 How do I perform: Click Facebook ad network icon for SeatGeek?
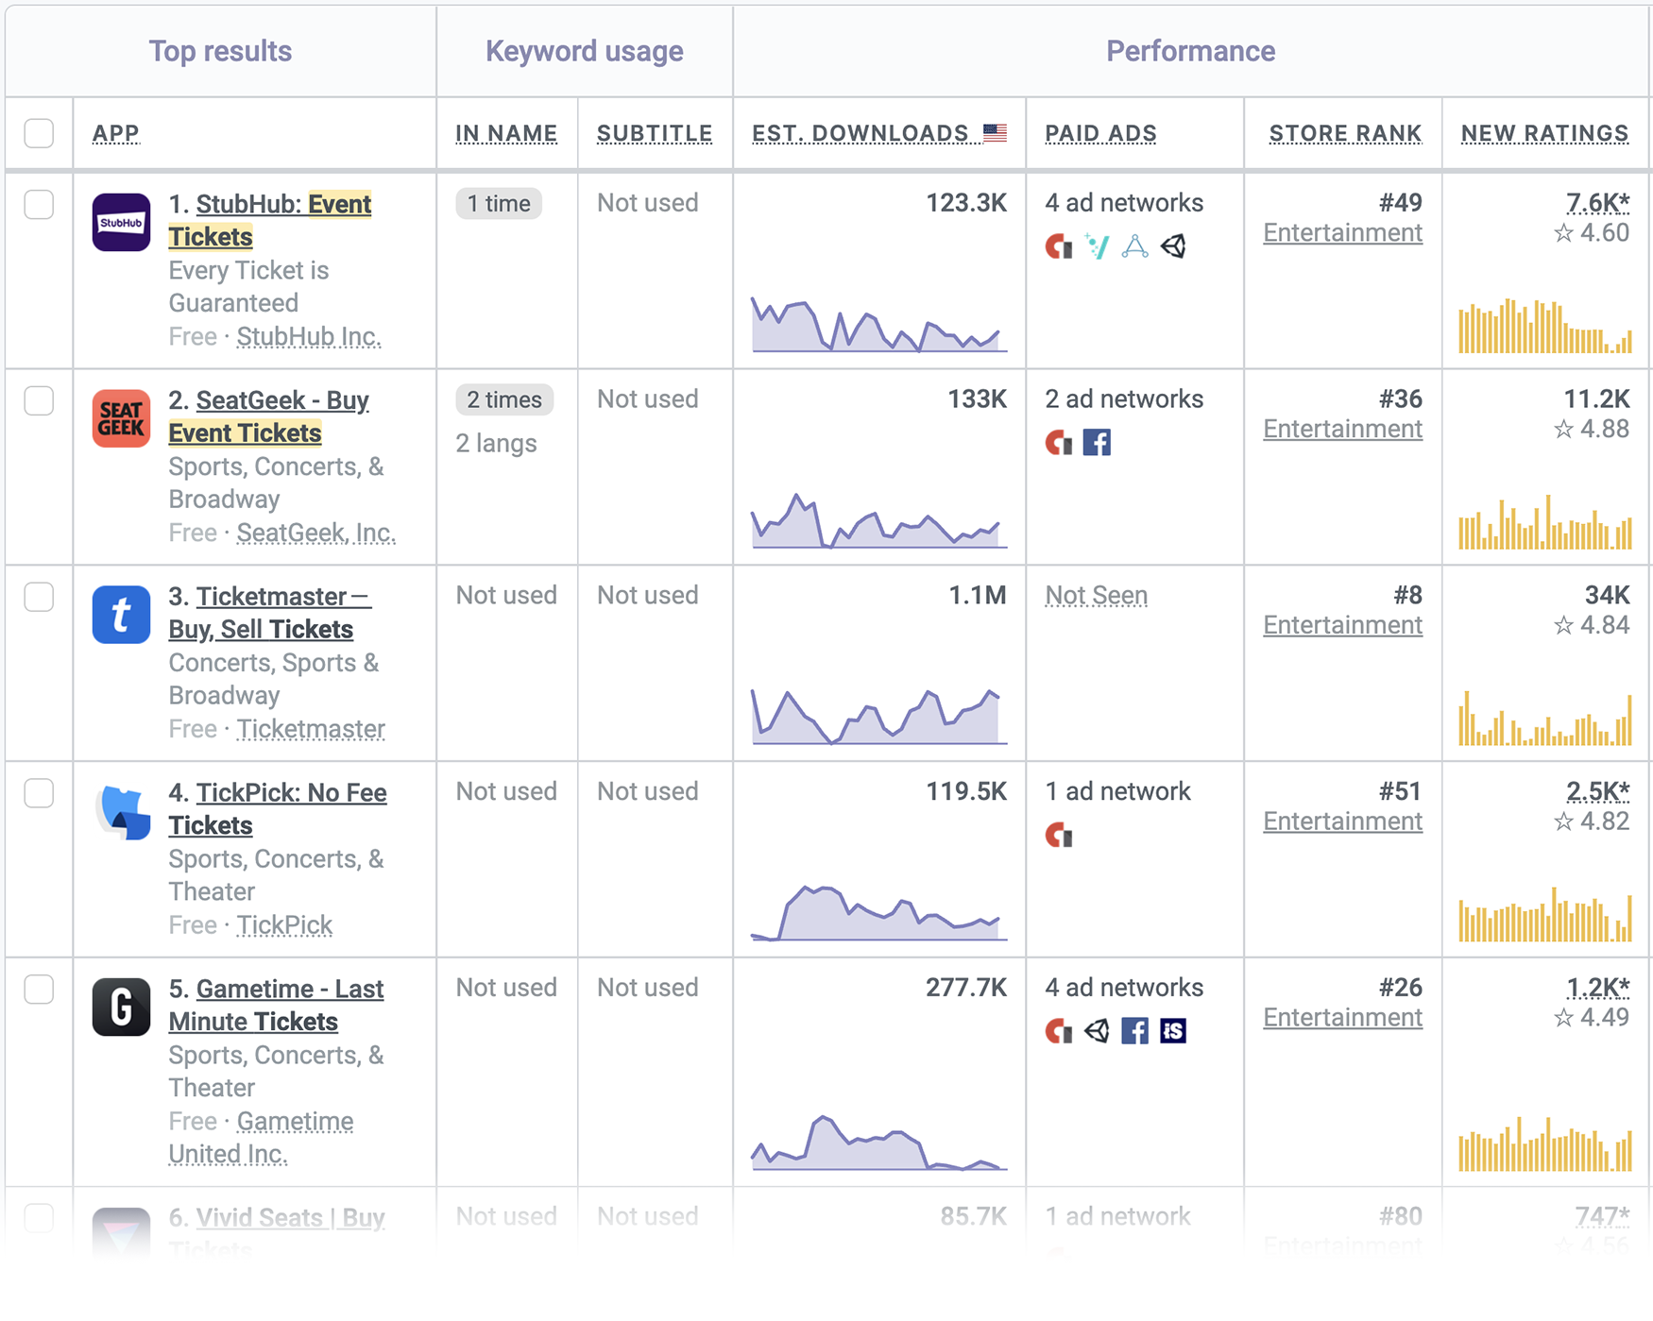1097,442
